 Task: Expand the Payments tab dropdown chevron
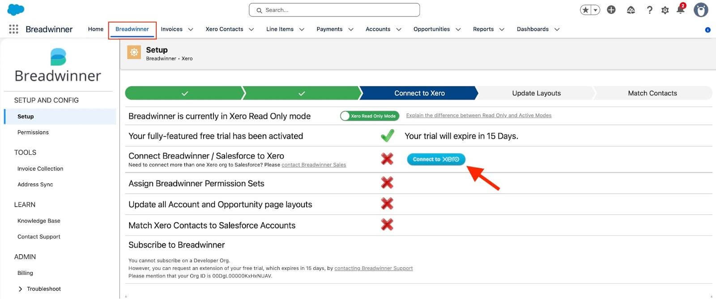tap(351, 30)
